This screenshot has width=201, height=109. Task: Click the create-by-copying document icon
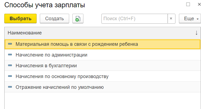pos(78,19)
